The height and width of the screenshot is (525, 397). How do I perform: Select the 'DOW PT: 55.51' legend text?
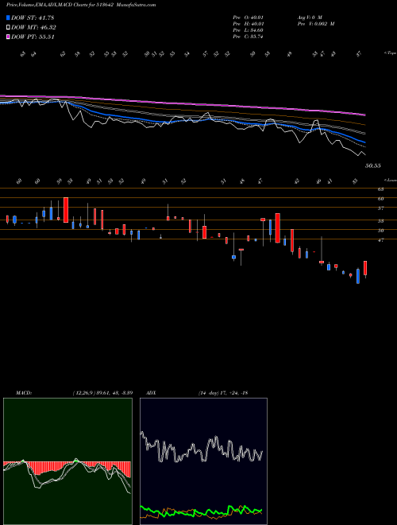tap(33, 37)
